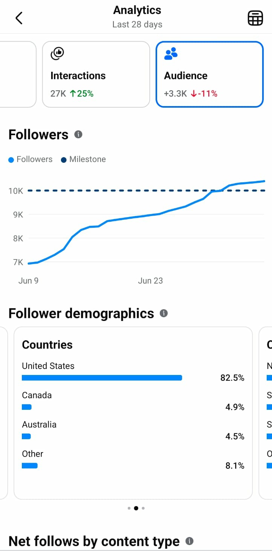Toggle the Followers legend item
The height and width of the screenshot is (551, 272).
tap(31, 159)
